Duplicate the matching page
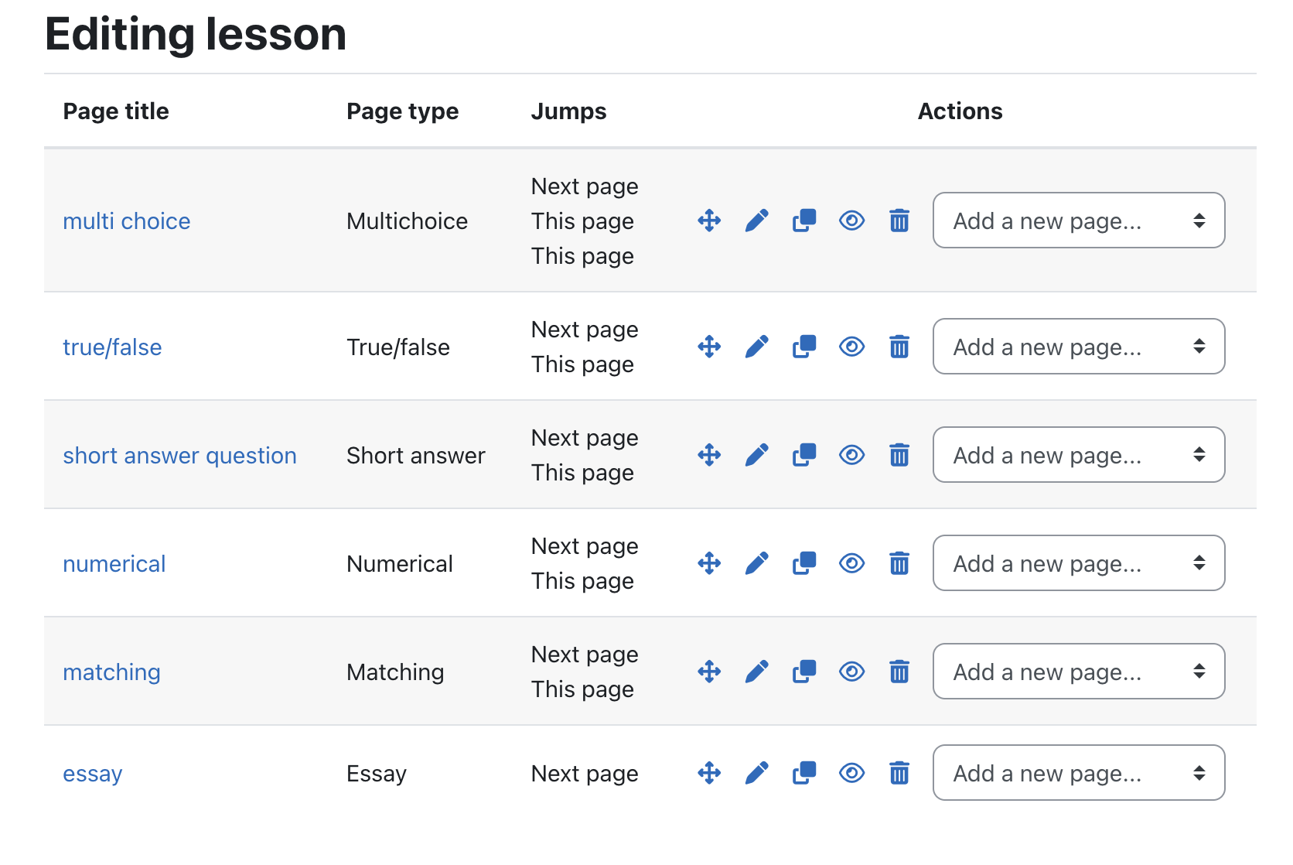The width and height of the screenshot is (1293, 865). pyautogui.click(x=804, y=672)
